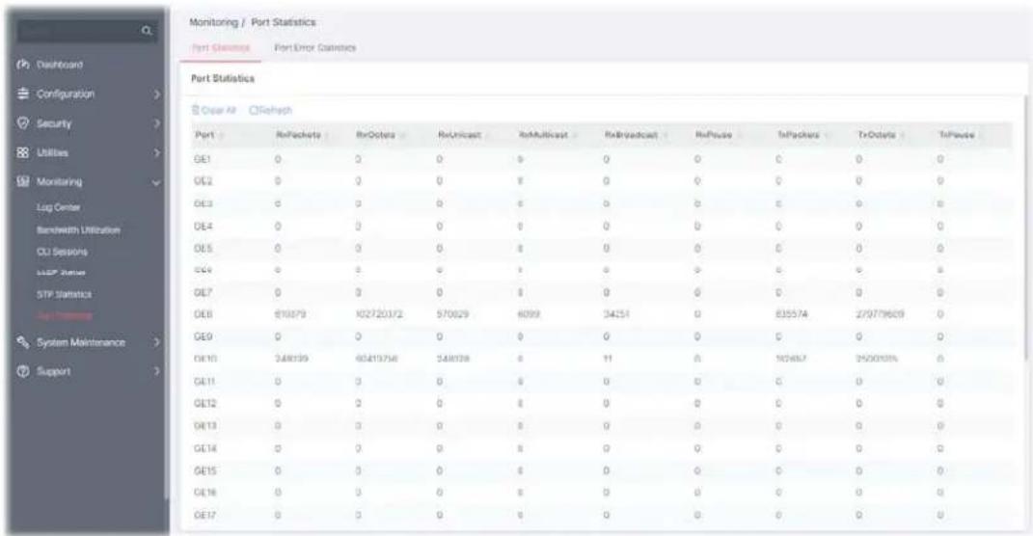Screen dimensions: 1033x536
Task: Click GE8 RxBroadcast value 34251
Action: coord(616,314)
